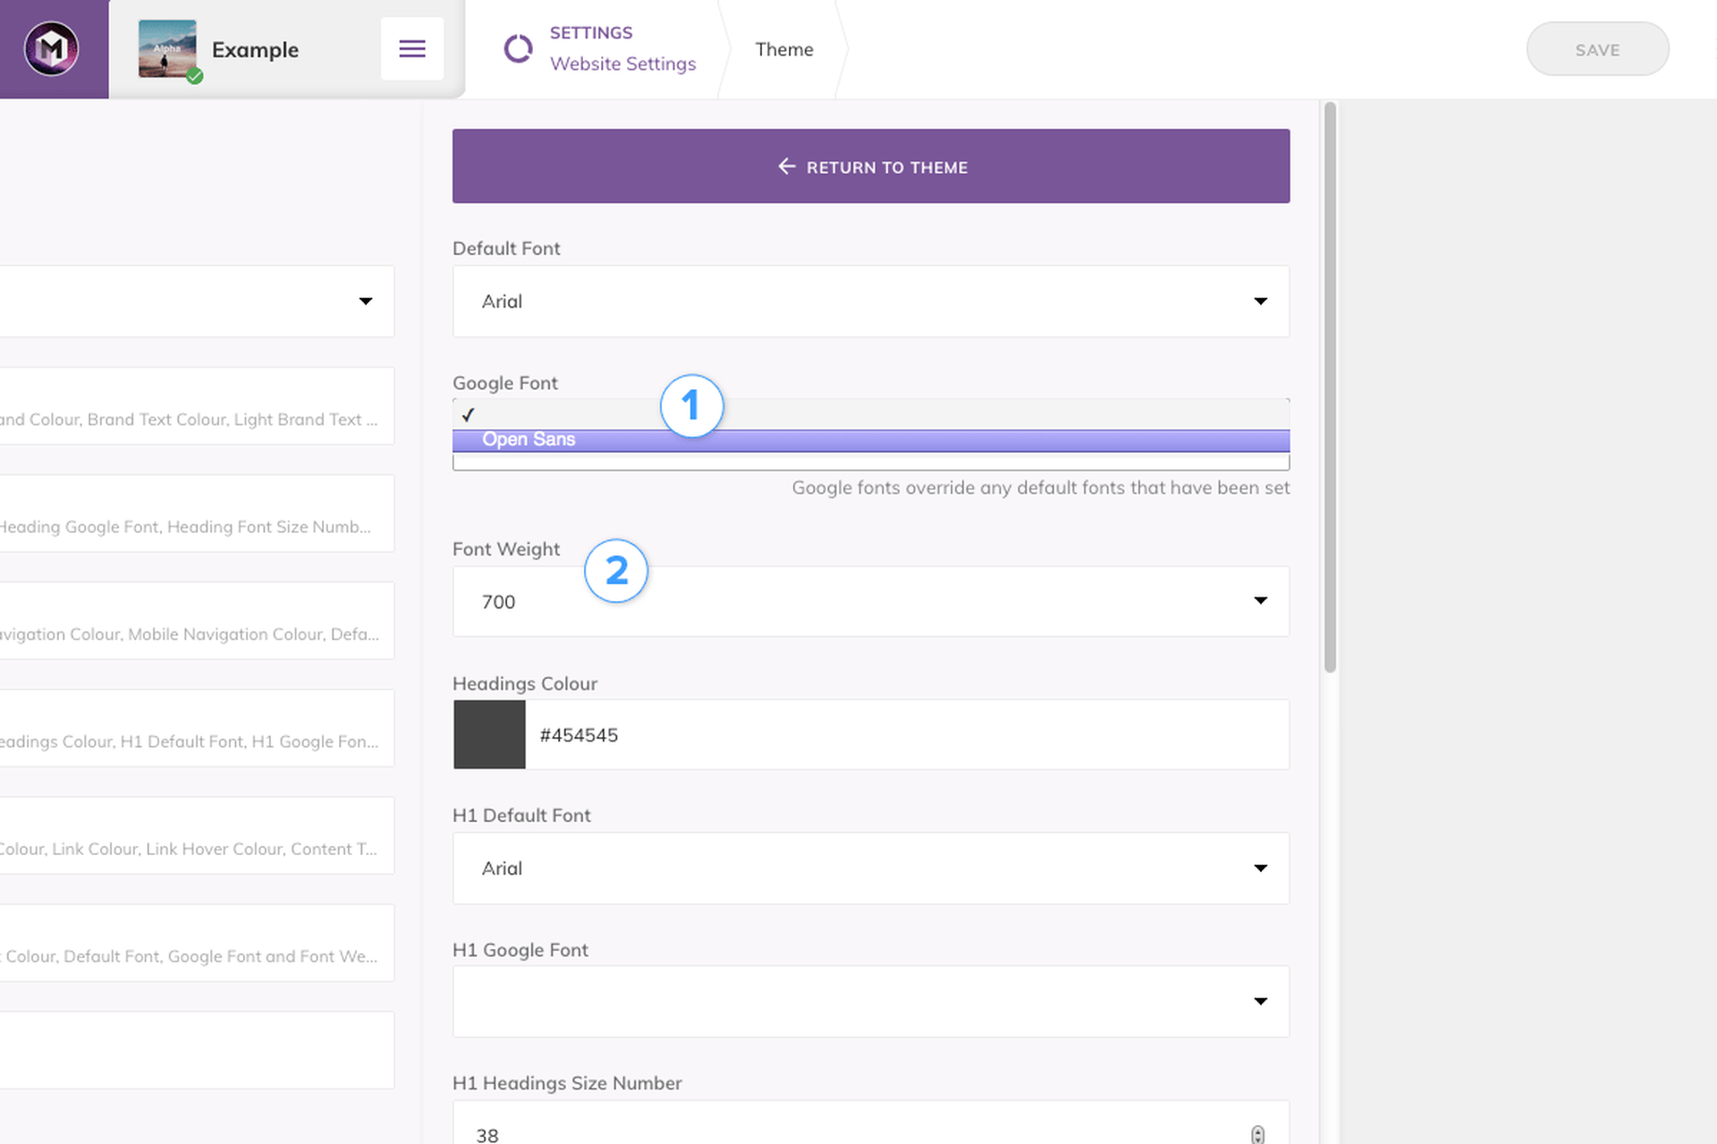Click the Theme breadcrumb item
The width and height of the screenshot is (1717, 1144).
(x=783, y=50)
